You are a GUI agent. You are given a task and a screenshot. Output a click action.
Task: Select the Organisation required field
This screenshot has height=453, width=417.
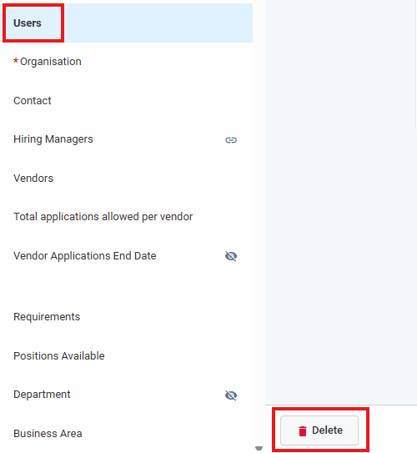coord(128,62)
